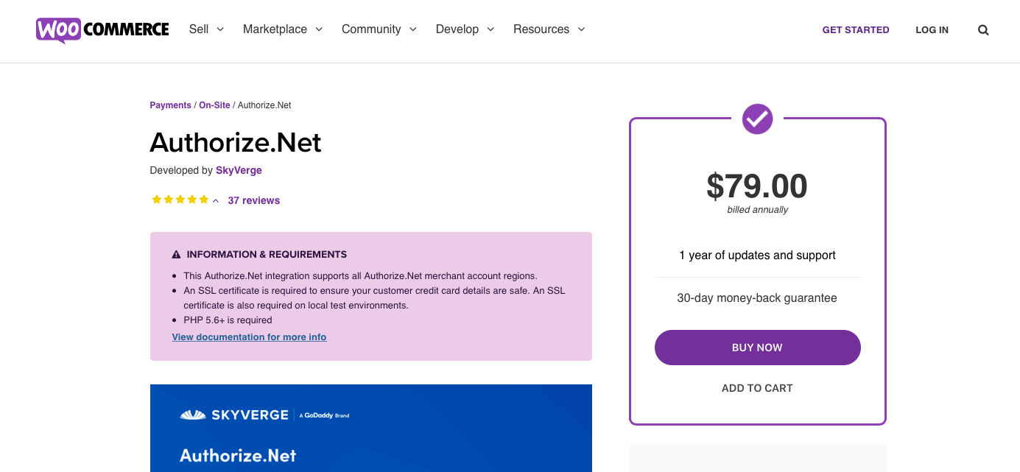Open the Marketplace dropdown menu
Viewport: 1020px width, 472px height.
(283, 29)
